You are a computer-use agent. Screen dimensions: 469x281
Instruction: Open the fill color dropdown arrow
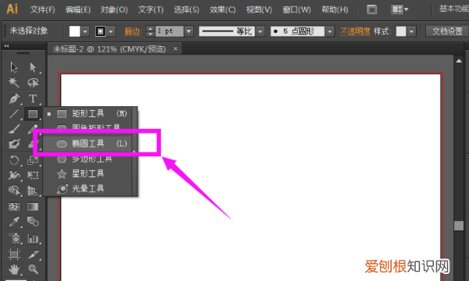click(x=85, y=31)
